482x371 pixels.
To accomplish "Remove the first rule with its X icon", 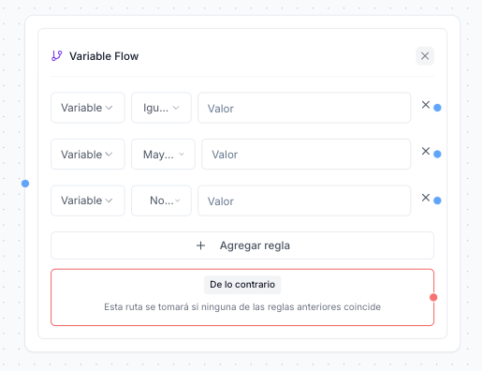I will click(x=426, y=105).
